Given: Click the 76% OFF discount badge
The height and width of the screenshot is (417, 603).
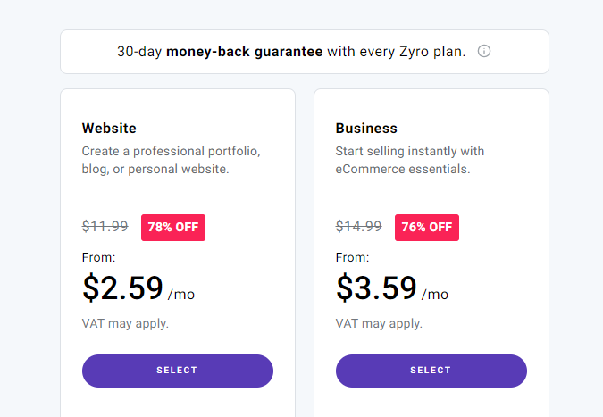Looking at the screenshot, I should 427,228.
